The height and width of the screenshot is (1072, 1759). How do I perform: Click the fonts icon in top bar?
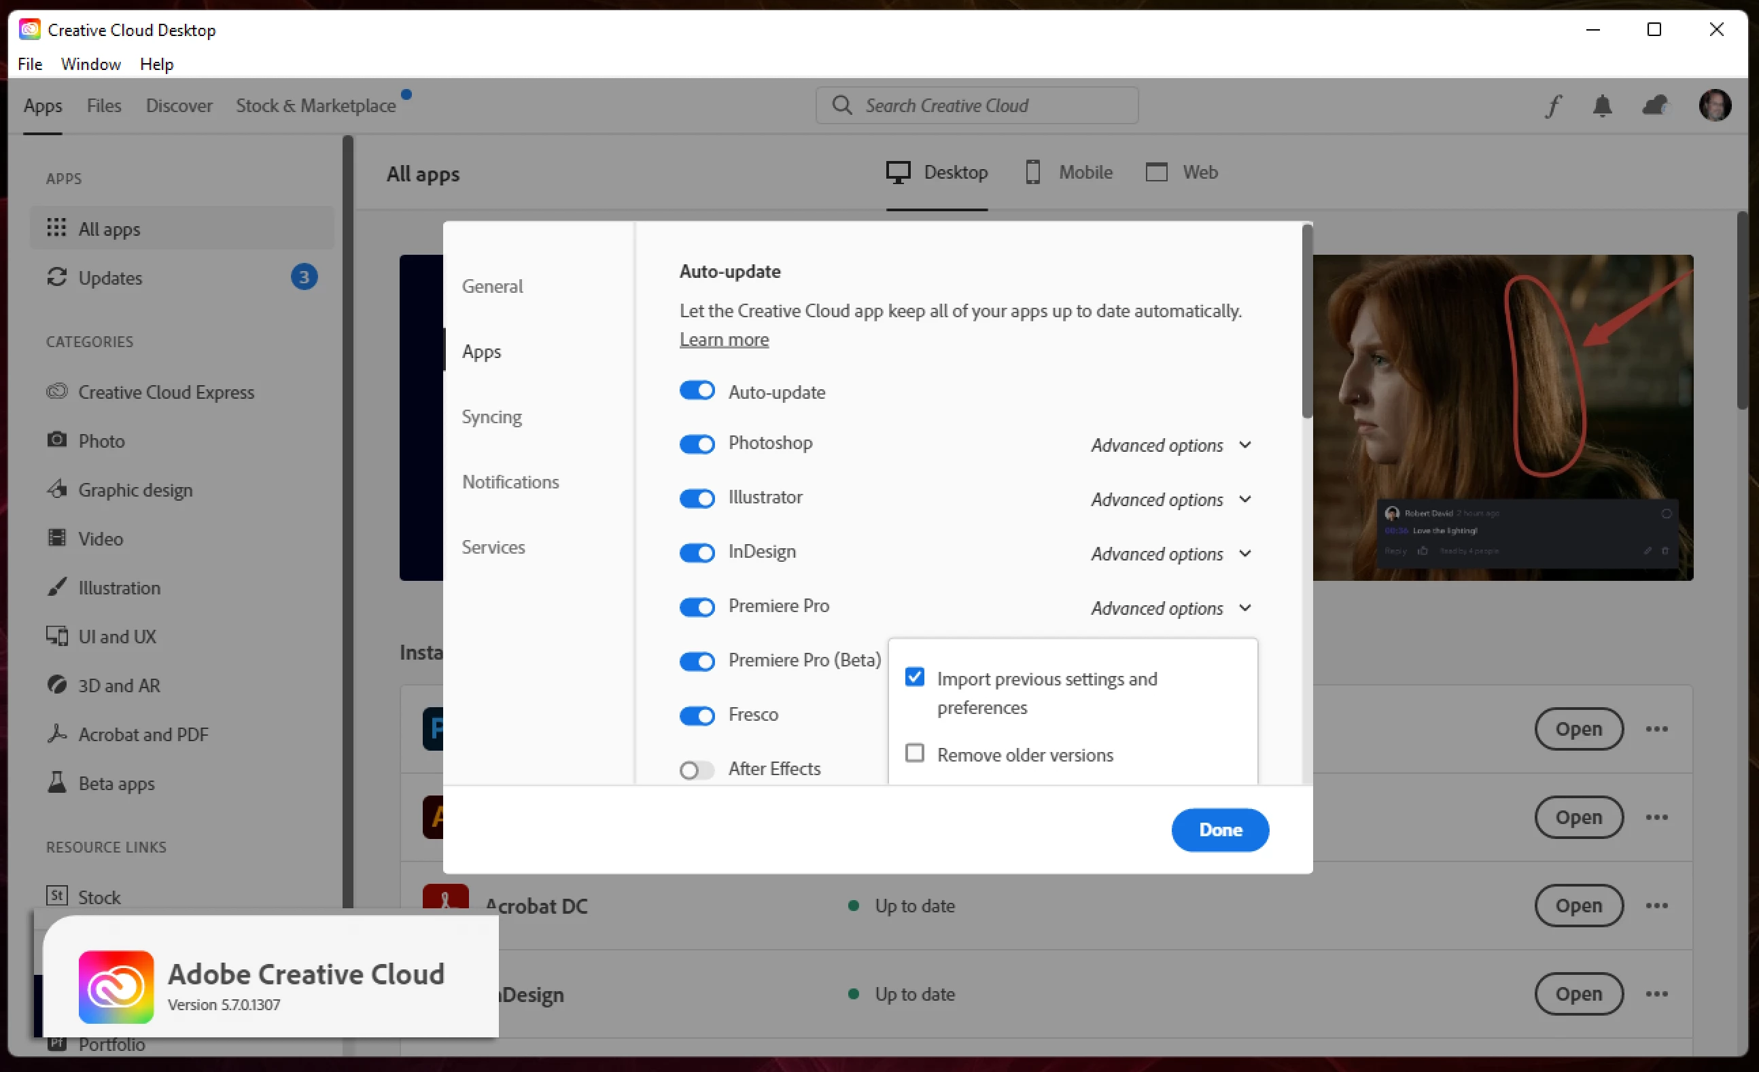click(x=1554, y=105)
